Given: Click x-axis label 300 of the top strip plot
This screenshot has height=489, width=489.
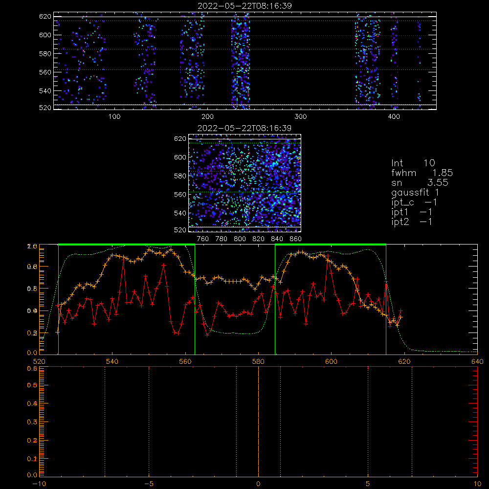Looking at the screenshot, I should [x=301, y=117].
